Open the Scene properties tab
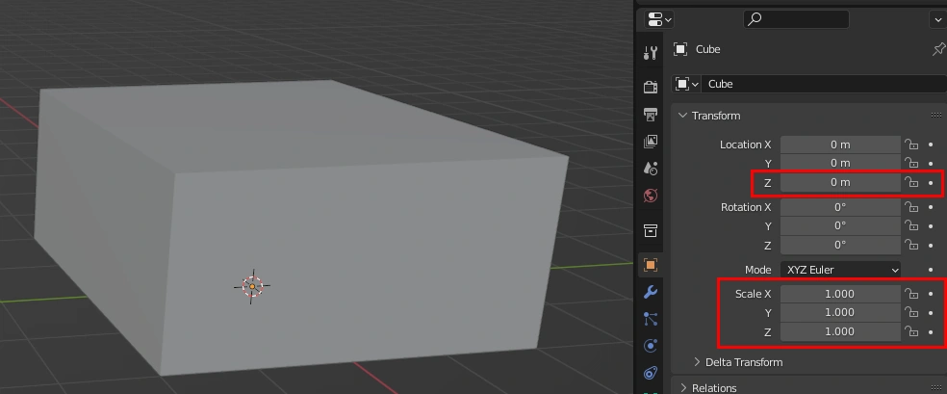 (x=651, y=168)
